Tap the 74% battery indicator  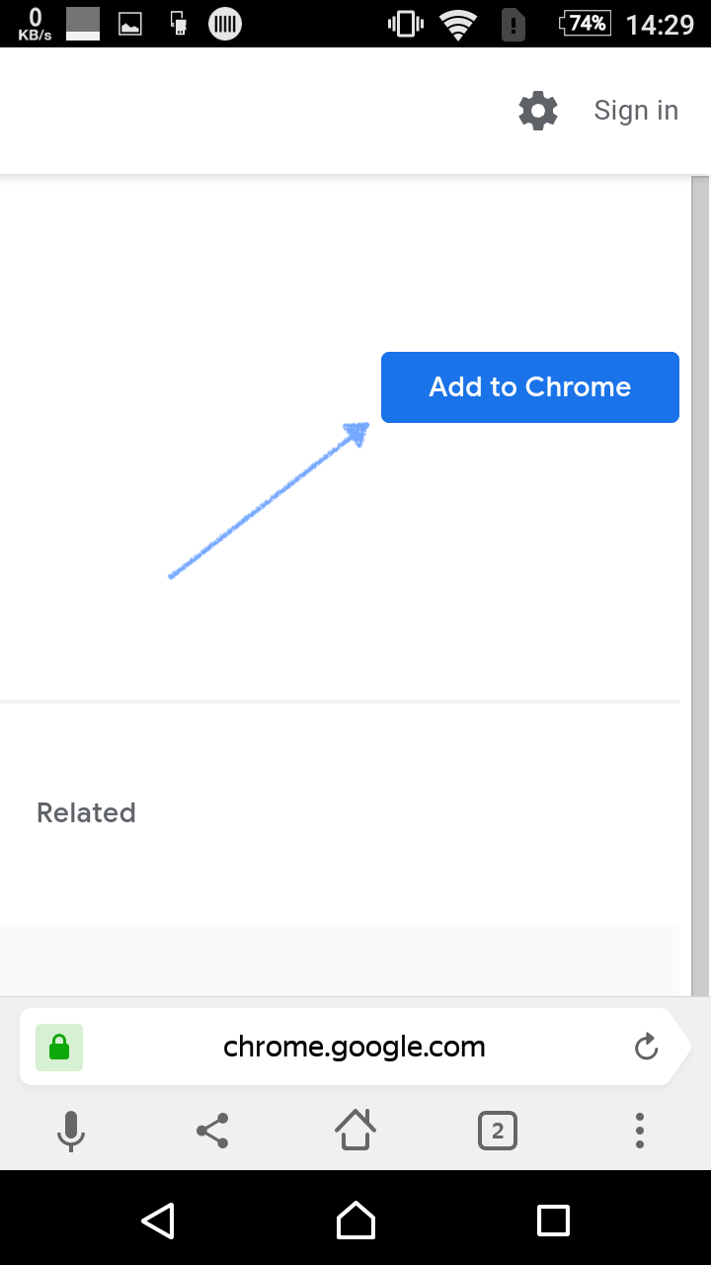pos(586,24)
